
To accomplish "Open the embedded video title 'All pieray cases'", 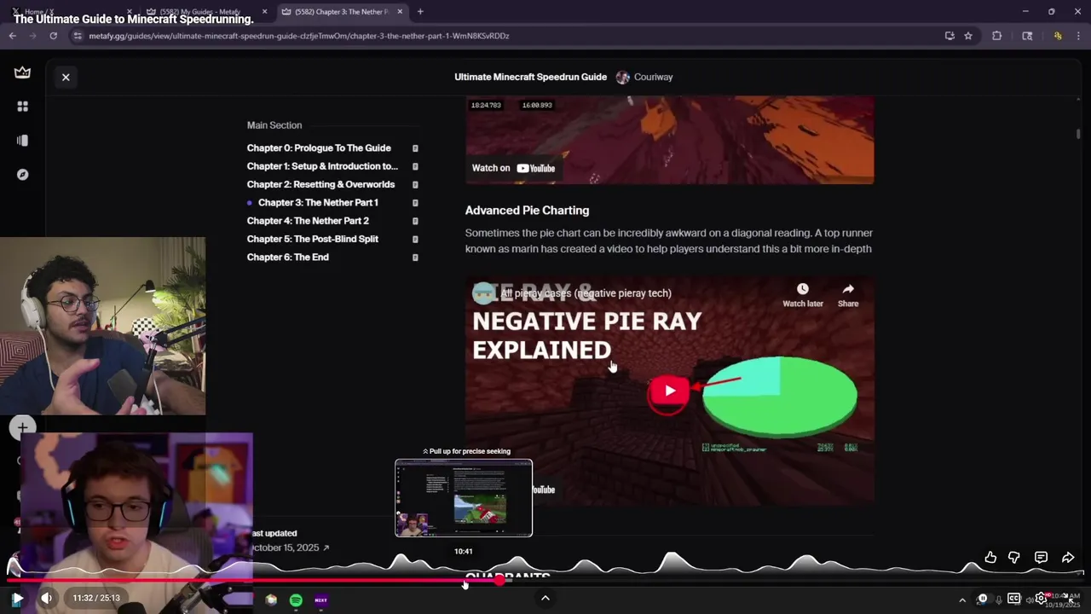I will click(x=586, y=293).
